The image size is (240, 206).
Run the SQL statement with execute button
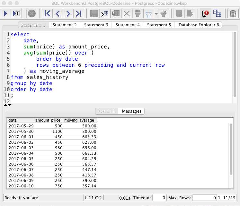tap(6, 13)
